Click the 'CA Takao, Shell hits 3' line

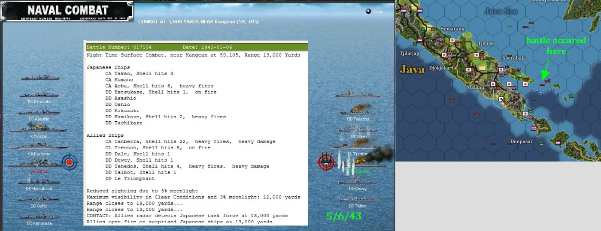pos(139,74)
